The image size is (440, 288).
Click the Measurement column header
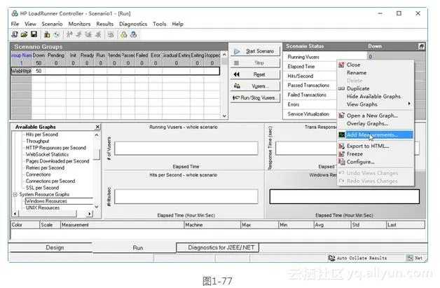[x=122, y=225]
